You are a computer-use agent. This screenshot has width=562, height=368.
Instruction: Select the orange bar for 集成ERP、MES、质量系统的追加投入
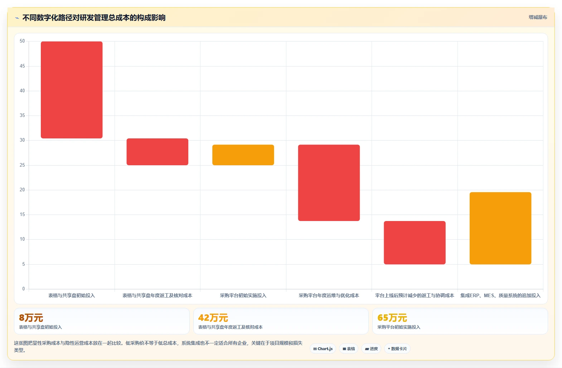pyautogui.click(x=500, y=228)
